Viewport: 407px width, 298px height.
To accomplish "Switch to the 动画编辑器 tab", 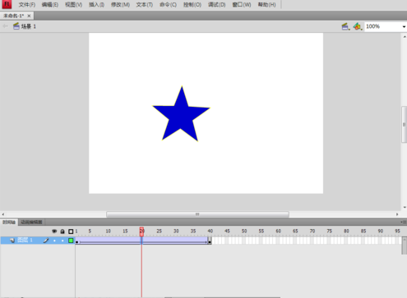I will 31,222.
